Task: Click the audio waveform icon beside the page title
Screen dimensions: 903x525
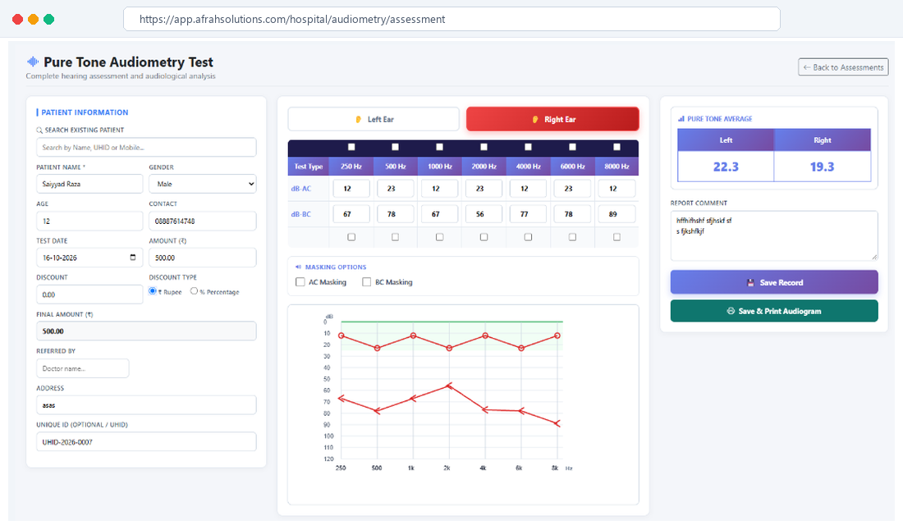Action: click(33, 62)
